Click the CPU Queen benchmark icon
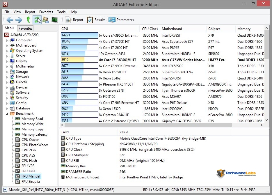The image size is (272, 195). 18,140
